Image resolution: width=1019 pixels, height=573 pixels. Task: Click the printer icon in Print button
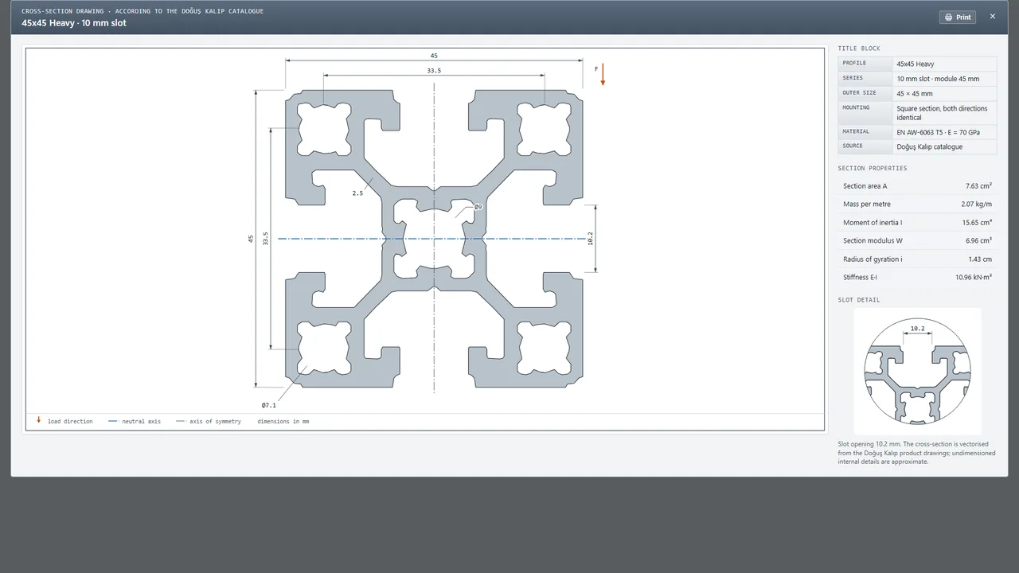948,18
